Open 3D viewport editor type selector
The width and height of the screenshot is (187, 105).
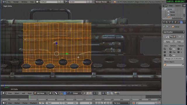coord(4,93)
